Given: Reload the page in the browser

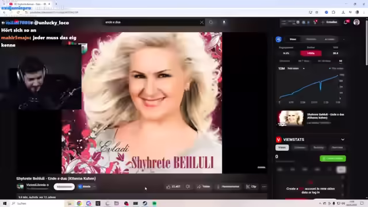Looking at the screenshot, I should point(18,12).
